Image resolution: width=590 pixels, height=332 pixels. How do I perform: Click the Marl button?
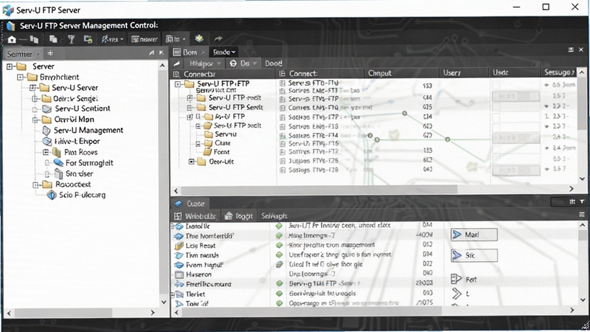pyautogui.click(x=474, y=235)
